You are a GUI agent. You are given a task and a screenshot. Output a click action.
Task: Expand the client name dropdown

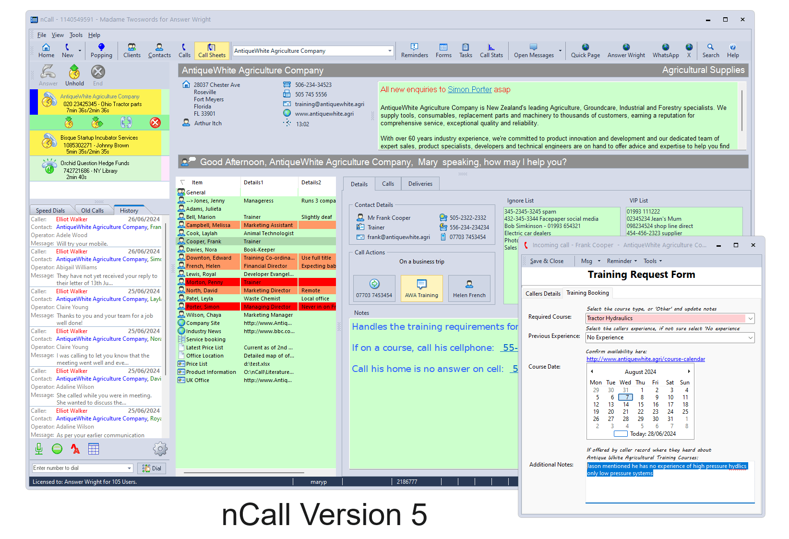pyautogui.click(x=390, y=51)
